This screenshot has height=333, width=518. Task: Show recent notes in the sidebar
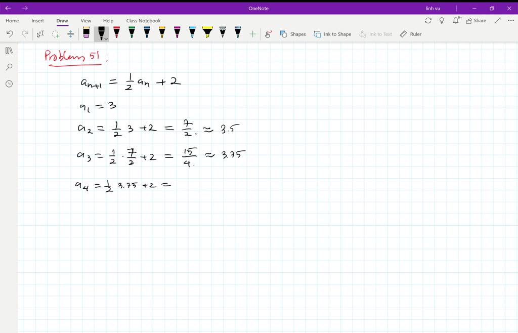click(9, 84)
